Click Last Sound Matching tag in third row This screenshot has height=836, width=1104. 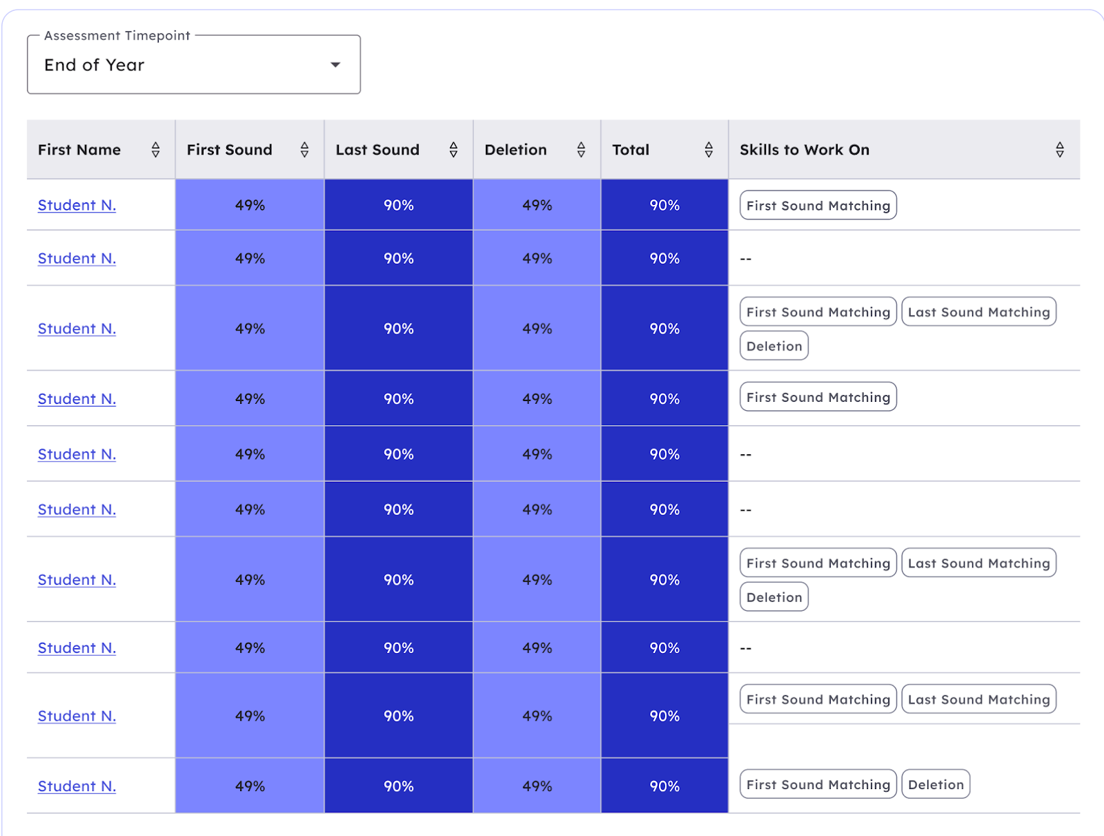978,312
